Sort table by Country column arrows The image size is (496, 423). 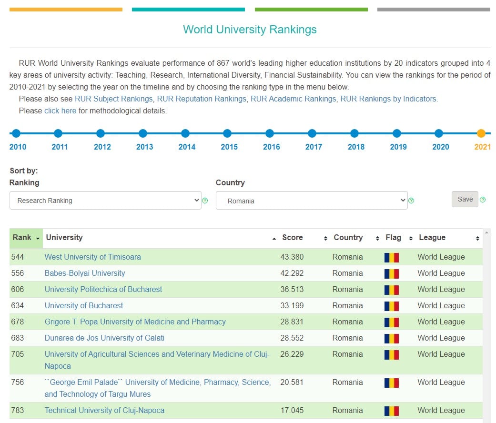377,238
